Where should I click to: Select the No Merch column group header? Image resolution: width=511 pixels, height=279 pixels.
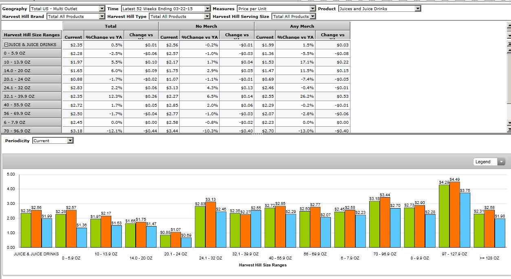pos(206,26)
